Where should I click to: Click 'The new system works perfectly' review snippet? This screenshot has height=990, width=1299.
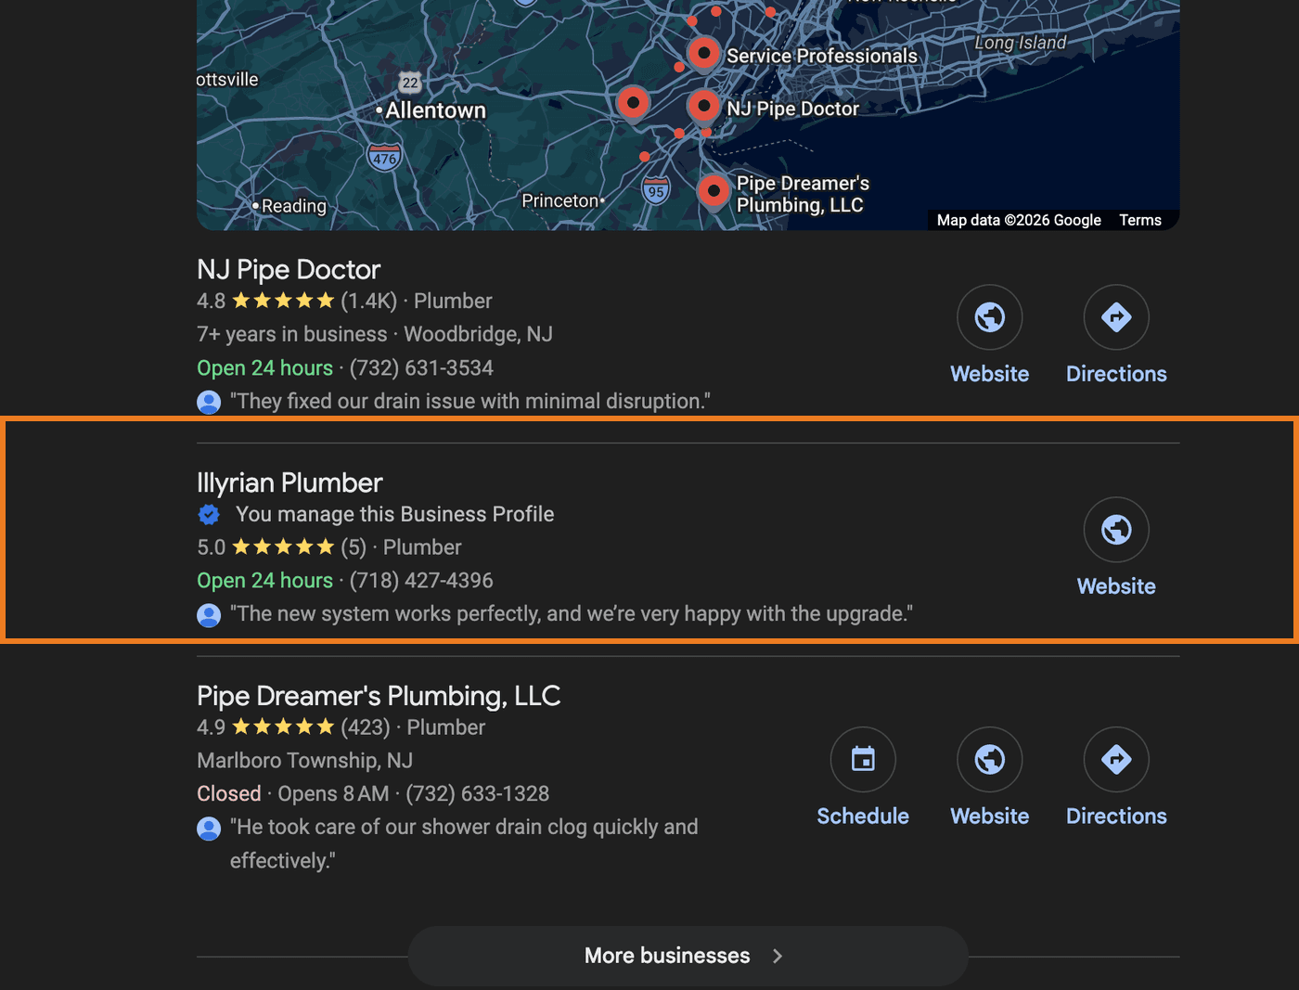pos(572,614)
